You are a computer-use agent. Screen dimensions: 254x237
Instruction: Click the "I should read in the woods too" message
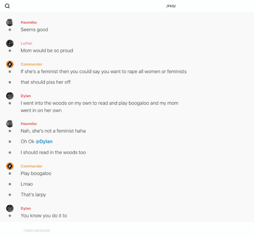(53, 153)
